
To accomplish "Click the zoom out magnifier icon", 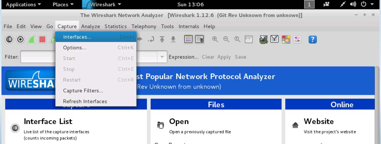I will pyautogui.click(x=226, y=39).
